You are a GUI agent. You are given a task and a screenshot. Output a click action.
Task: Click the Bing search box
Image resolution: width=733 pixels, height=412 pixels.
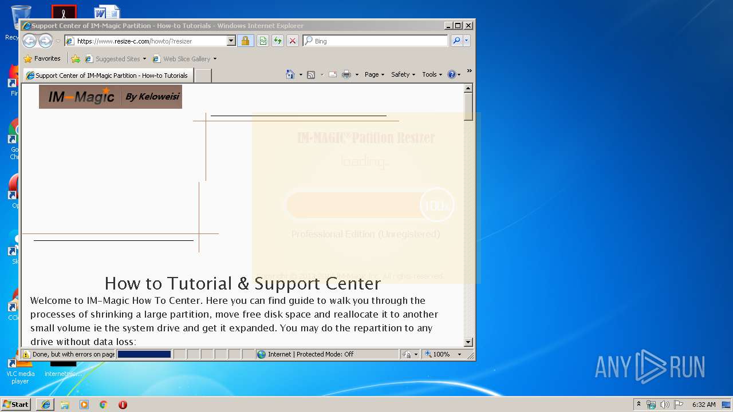(x=376, y=41)
